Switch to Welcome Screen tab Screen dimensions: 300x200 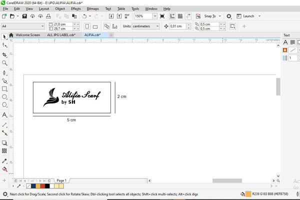tap(28, 35)
